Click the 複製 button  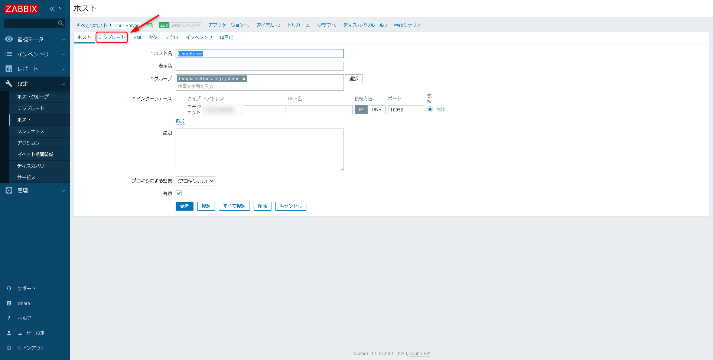click(206, 206)
